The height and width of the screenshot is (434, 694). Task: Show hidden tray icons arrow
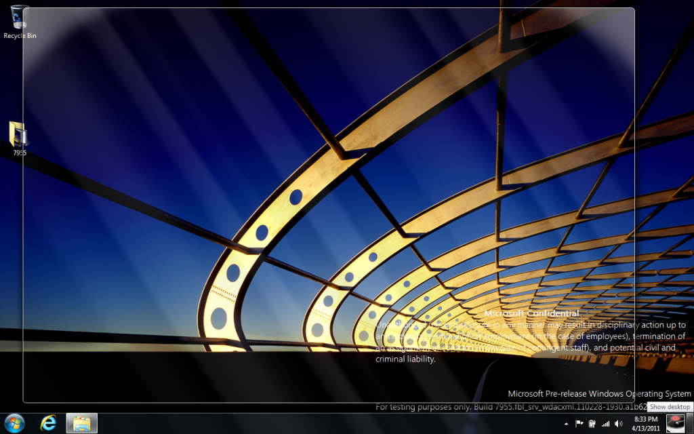click(x=566, y=425)
